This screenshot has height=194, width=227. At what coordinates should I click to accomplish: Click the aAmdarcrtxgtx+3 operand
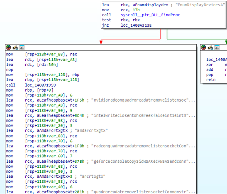55,177
